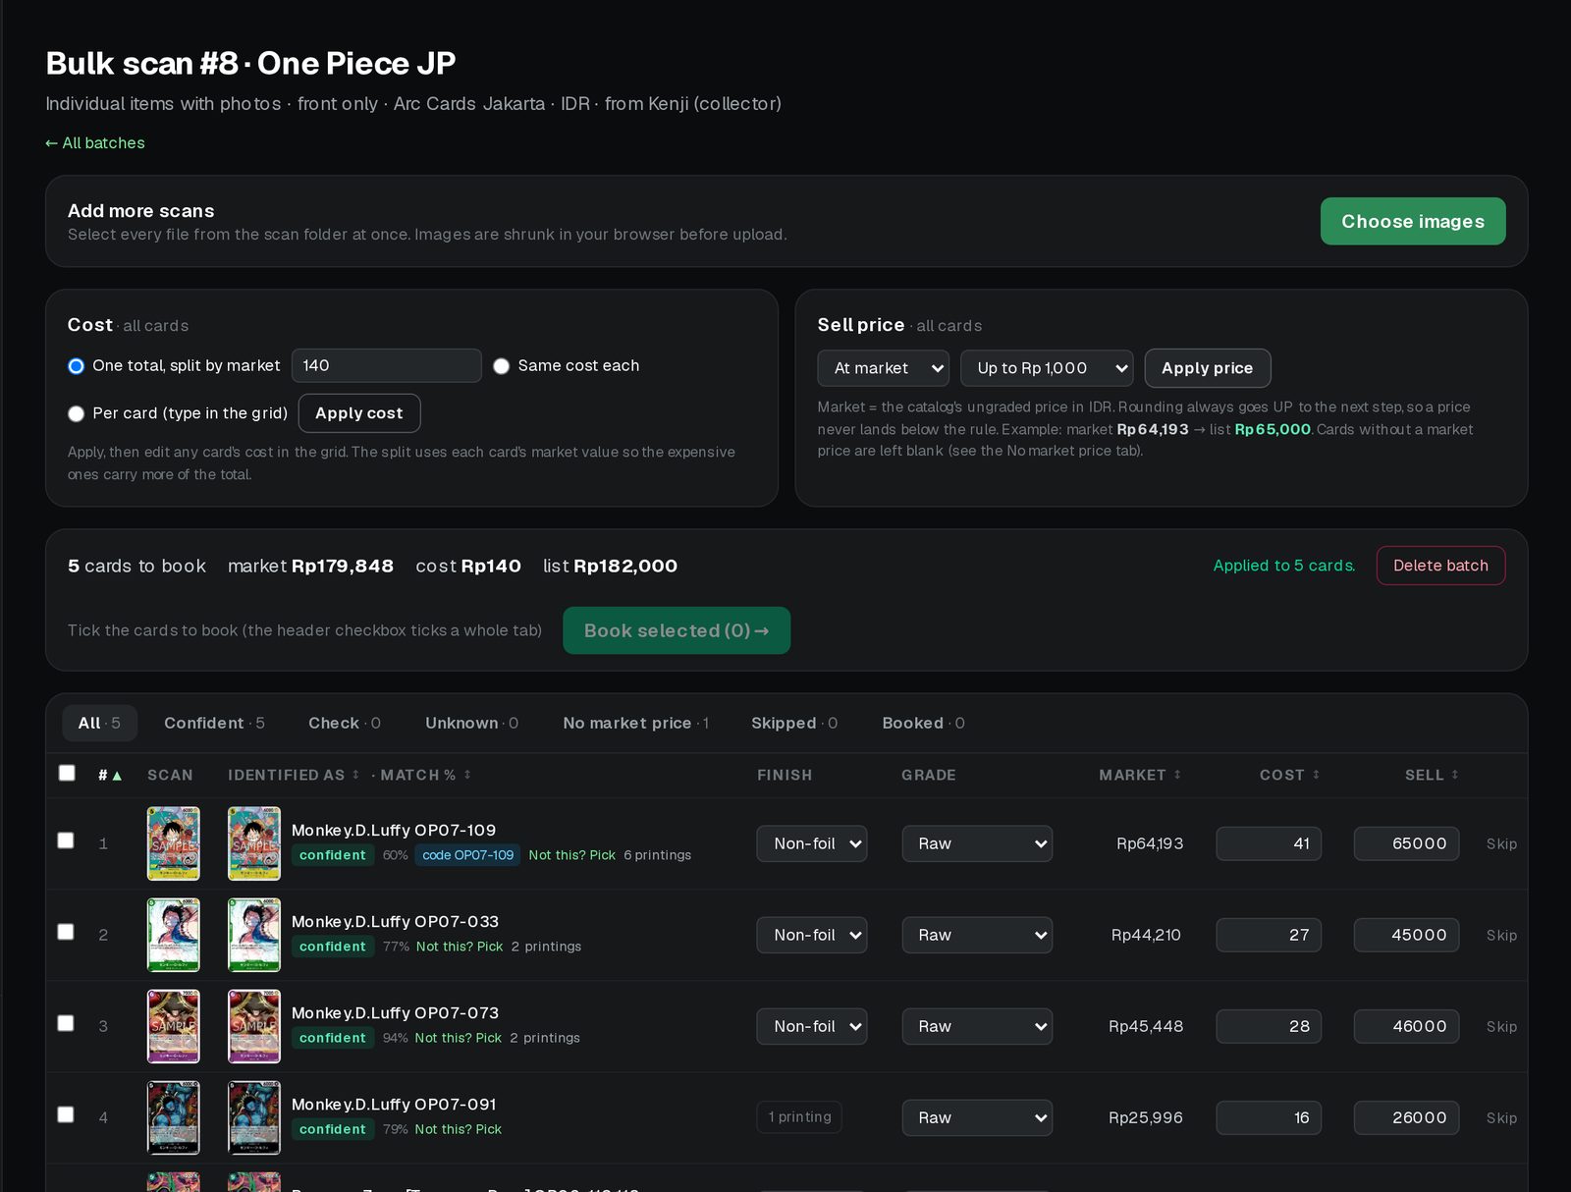Click the total cost input showing 140

point(387,365)
